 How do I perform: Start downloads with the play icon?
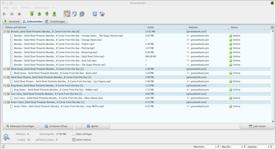4,14
